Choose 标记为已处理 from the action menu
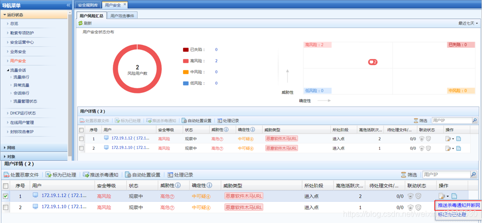 point(452,214)
